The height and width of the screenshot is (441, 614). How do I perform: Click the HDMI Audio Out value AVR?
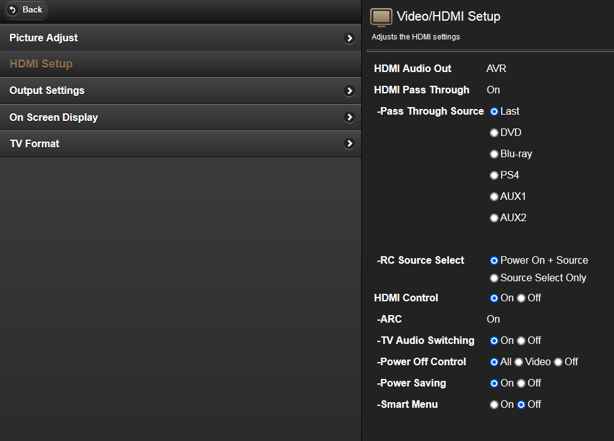click(x=496, y=69)
